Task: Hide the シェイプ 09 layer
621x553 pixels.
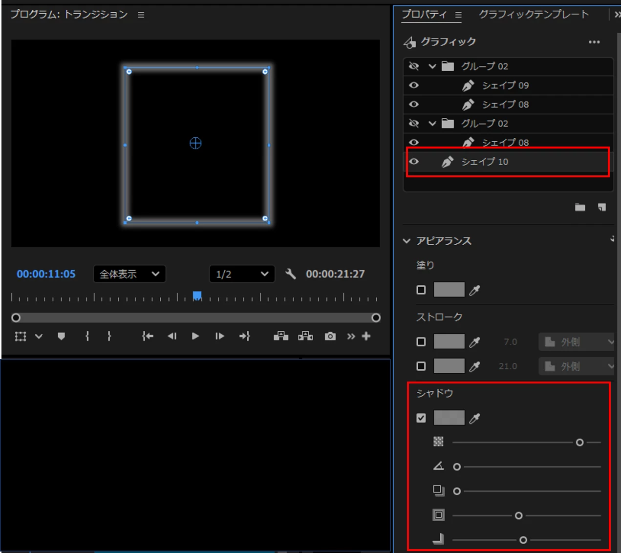Action: click(414, 85)
